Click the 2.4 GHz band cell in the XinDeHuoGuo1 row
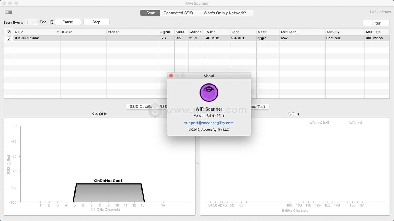Screen dimensions: 394x221 coord(238,38)
